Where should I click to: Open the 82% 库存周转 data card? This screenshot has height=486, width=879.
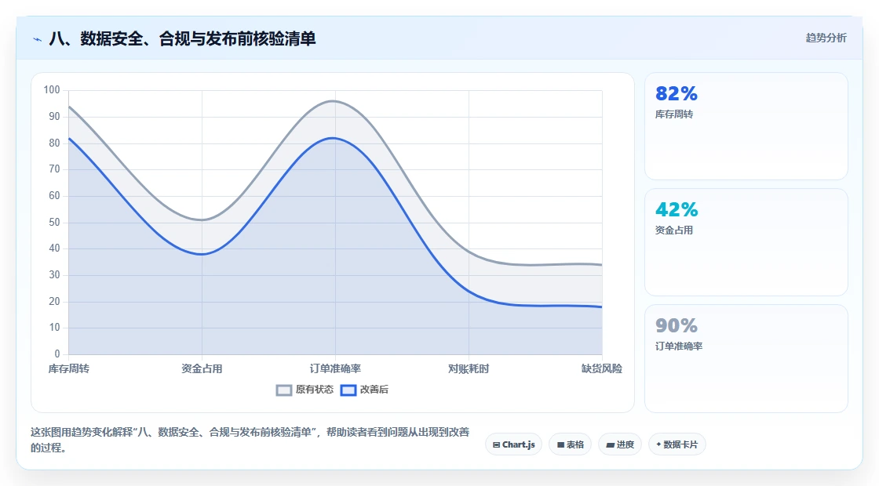(x=746, y=126)
